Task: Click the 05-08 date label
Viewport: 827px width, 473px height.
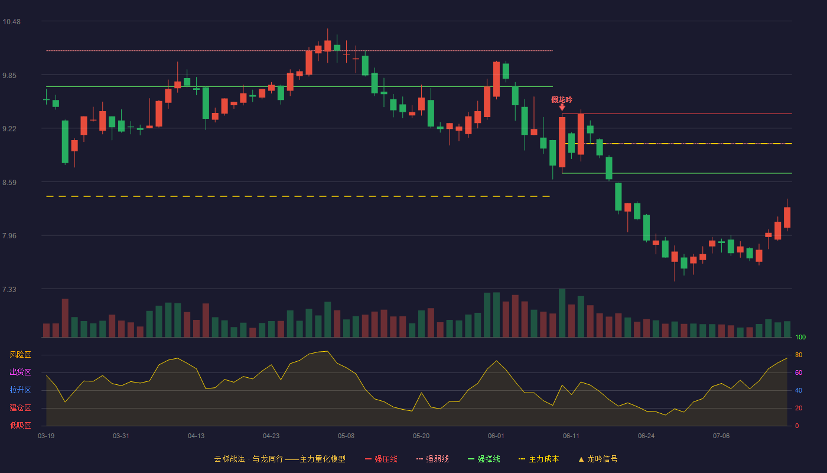Action: point(346,436)
